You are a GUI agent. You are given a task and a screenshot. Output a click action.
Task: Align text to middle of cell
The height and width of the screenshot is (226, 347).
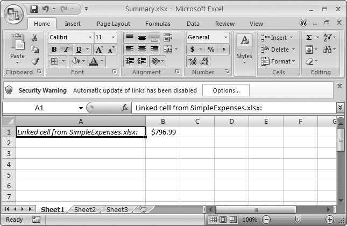tap(142, 38)
